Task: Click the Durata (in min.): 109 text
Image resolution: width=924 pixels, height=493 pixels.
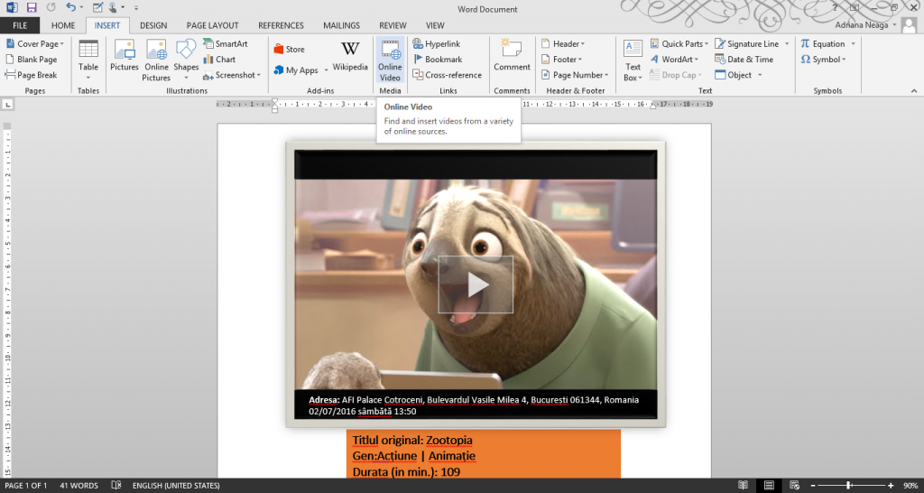Action: [406, 471]
